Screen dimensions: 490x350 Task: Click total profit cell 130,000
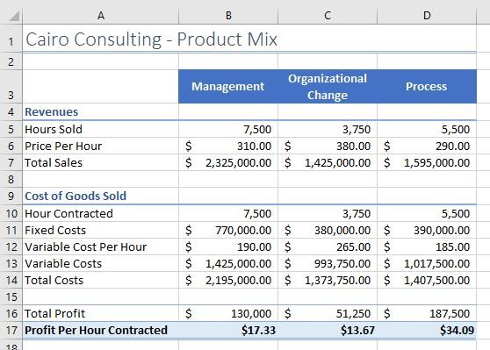click(228, 313)
